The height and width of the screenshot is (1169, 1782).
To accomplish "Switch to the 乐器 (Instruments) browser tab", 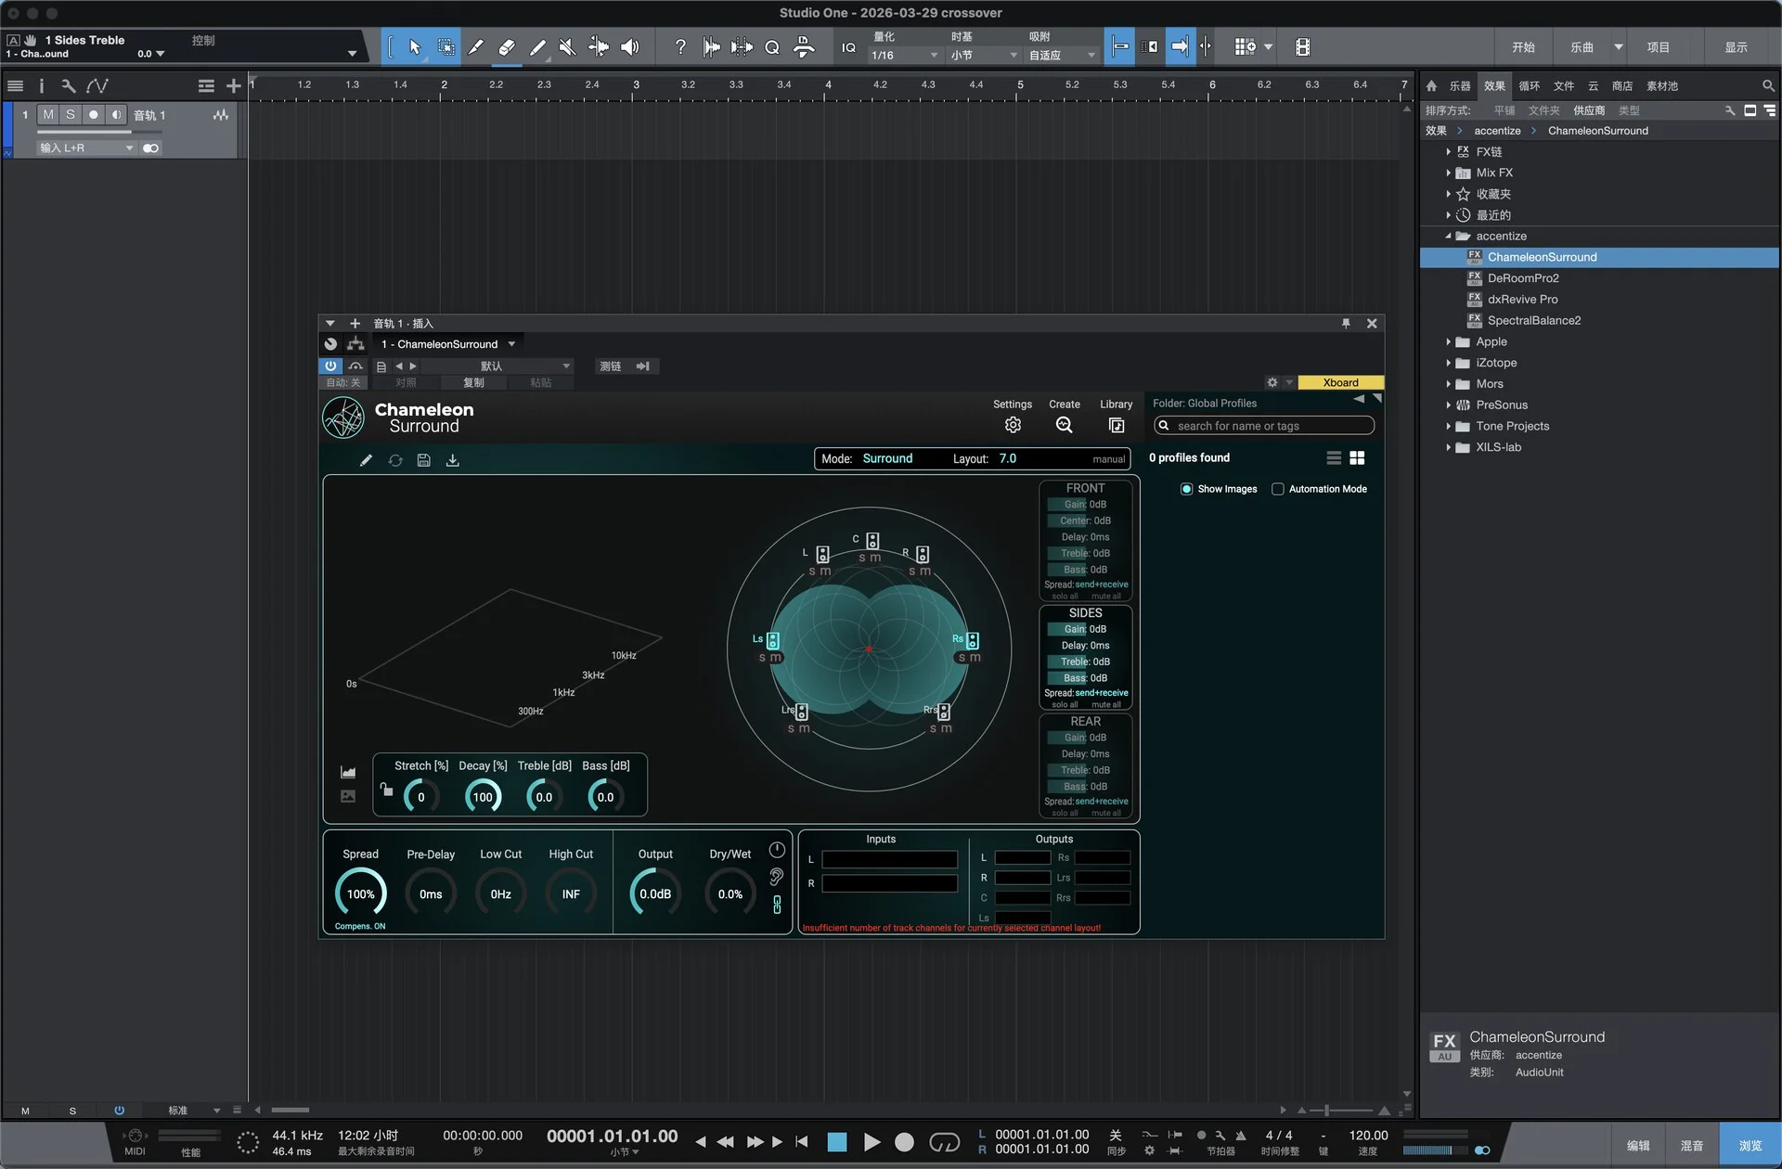I will point(1460,85).
